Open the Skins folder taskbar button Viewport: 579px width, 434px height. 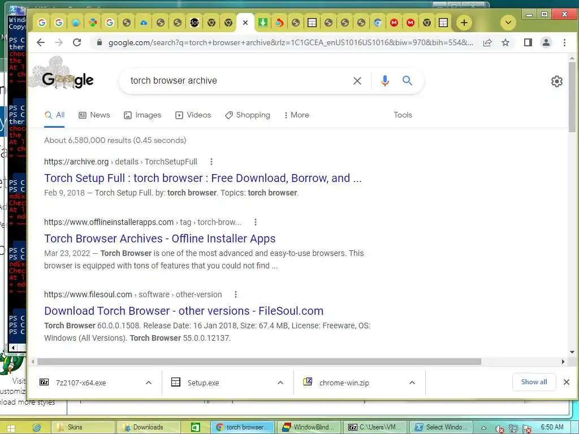(83, 427)
